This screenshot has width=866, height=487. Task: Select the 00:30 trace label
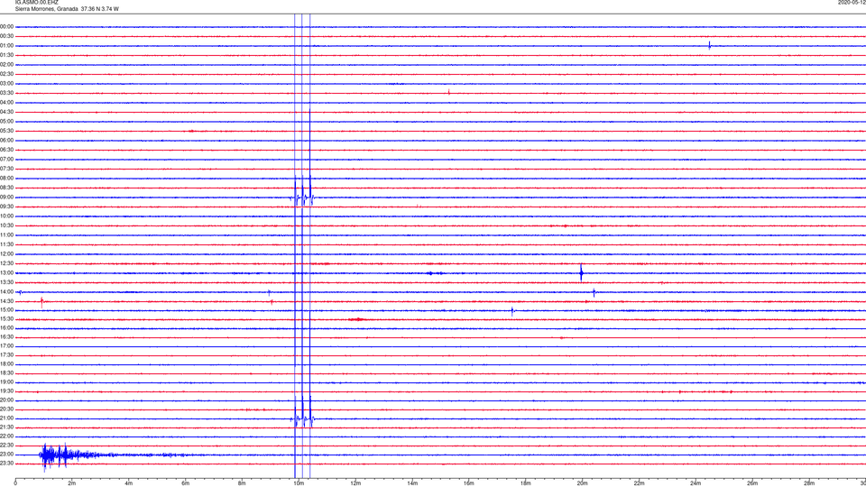[6, 36]
